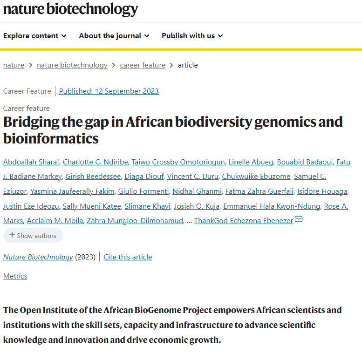Click author Josiah O. Kuja

coord(197,206)
